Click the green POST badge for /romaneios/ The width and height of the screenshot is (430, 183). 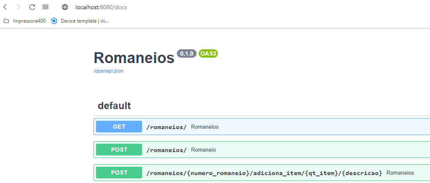pyautogui.click(x=119, y=150)
